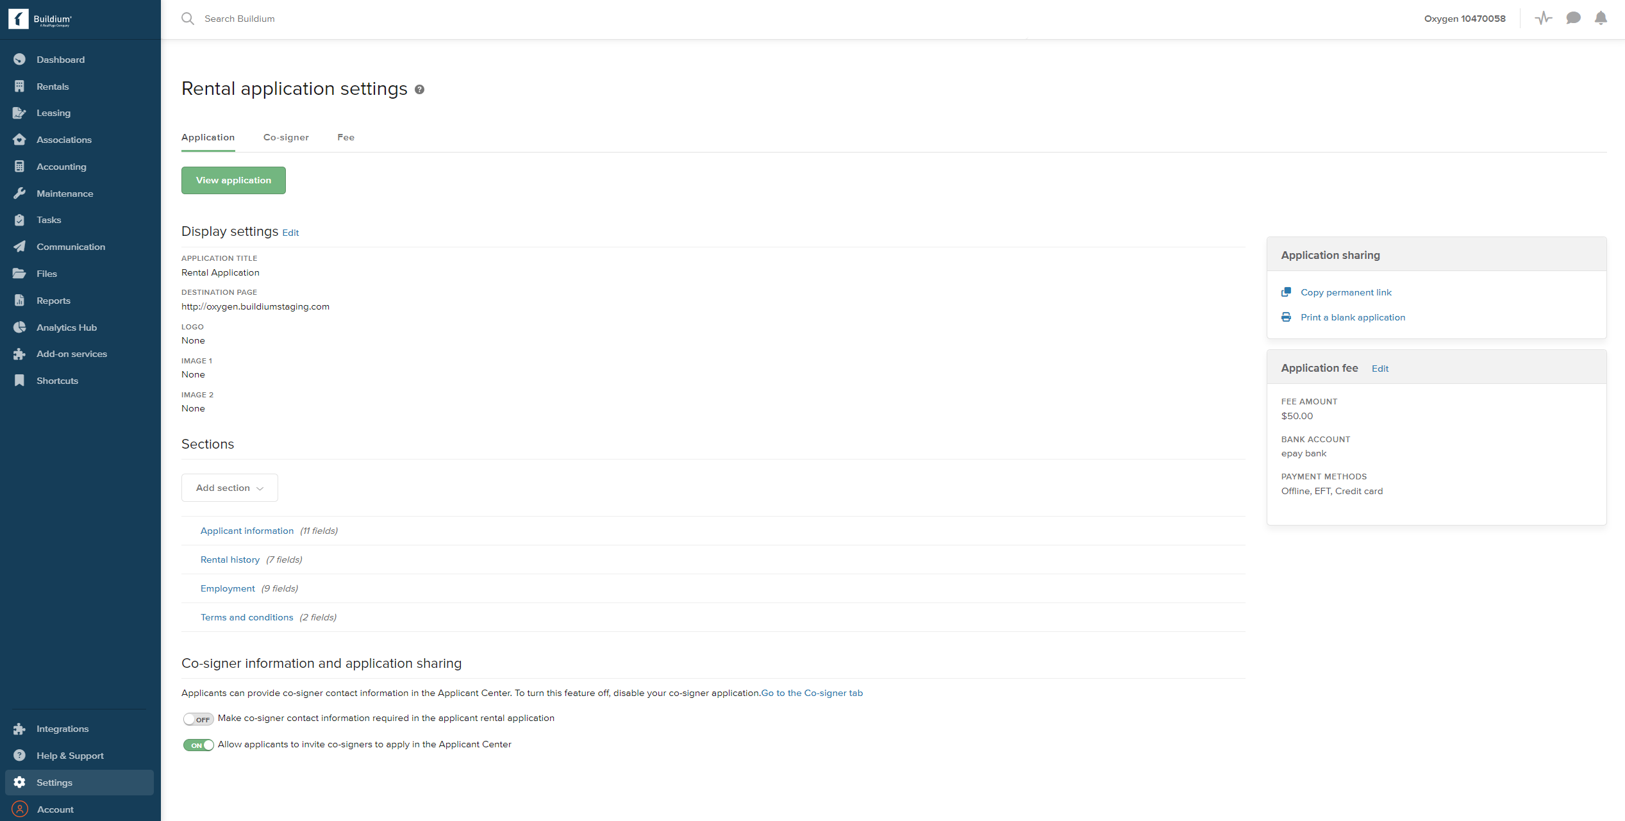This screenshot has width=1625, height=821.
Task: Open the Terms and conditions section
Action: pos(247,617)
